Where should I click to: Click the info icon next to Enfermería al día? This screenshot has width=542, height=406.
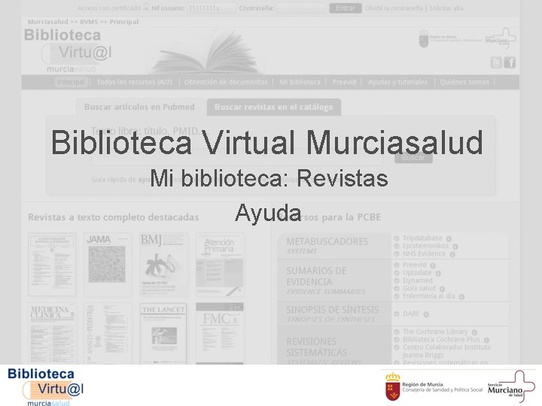461,296
